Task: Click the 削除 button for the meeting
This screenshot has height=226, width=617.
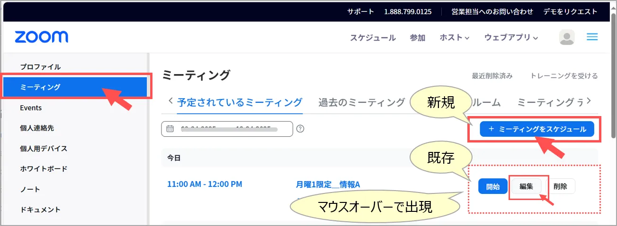Action: pyautogui.click(x=560, y=186)
